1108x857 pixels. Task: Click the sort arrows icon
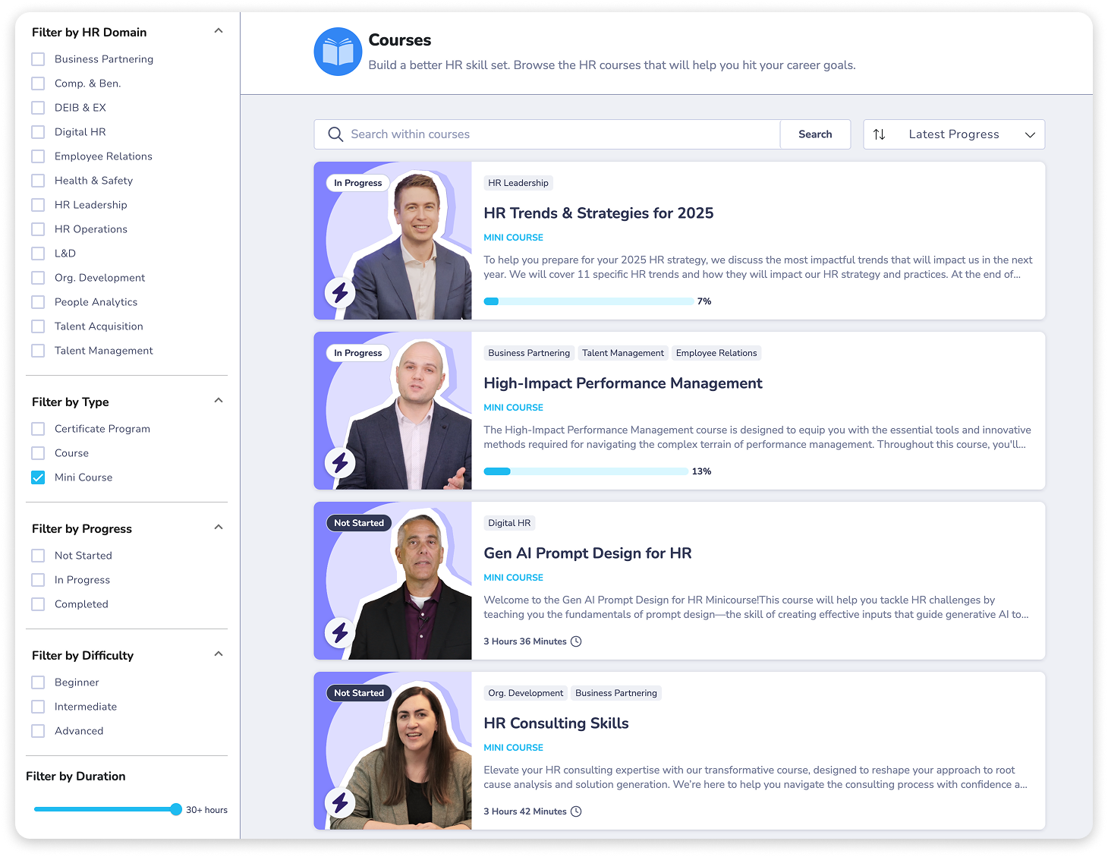879,134
